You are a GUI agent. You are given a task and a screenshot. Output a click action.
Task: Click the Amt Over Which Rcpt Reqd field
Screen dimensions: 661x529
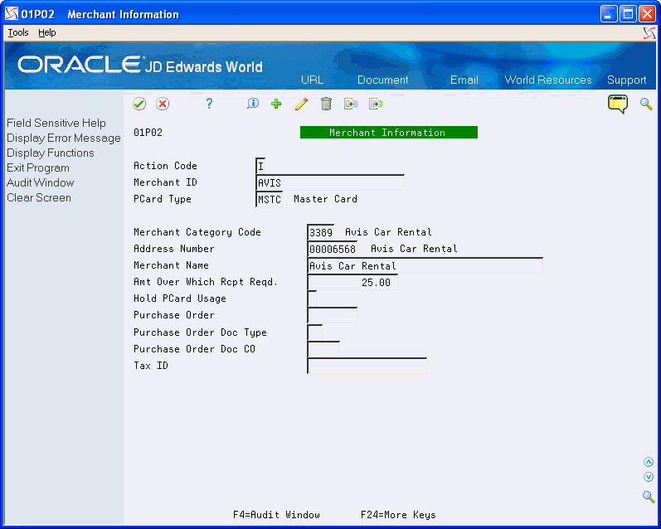click(x=352, y=282)
